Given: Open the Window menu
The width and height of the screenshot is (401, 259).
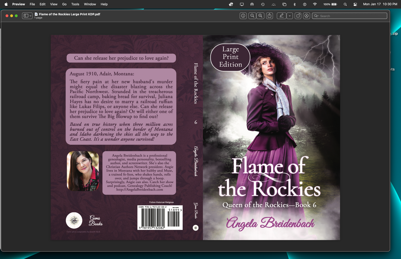Looking at the screenshot, I should pyautogui.click(x=90, y=4).
